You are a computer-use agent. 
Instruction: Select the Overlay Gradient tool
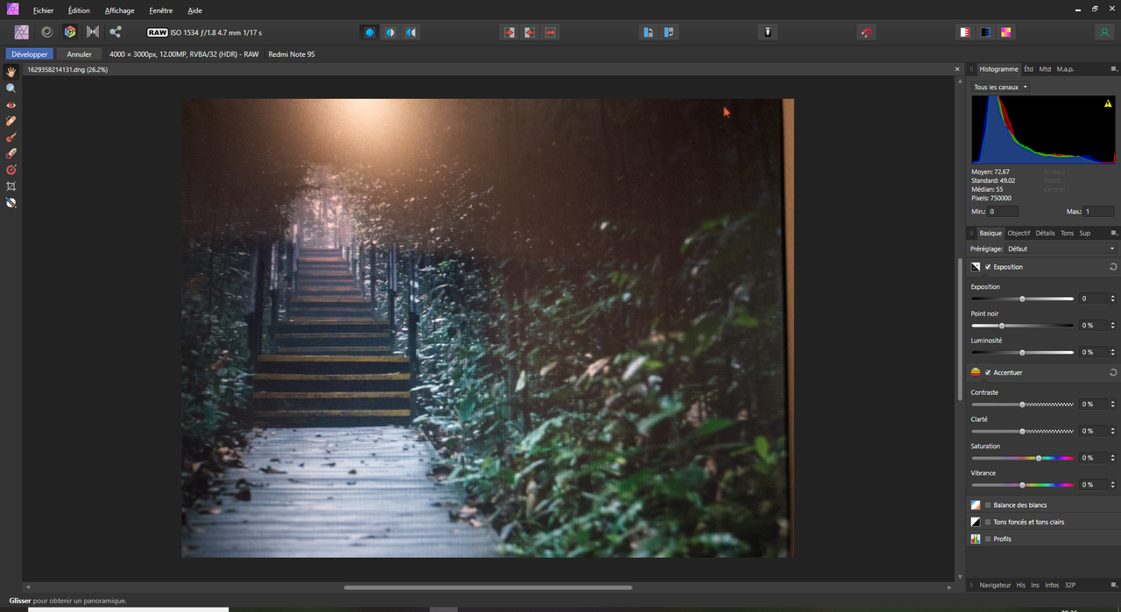(11, 170)
